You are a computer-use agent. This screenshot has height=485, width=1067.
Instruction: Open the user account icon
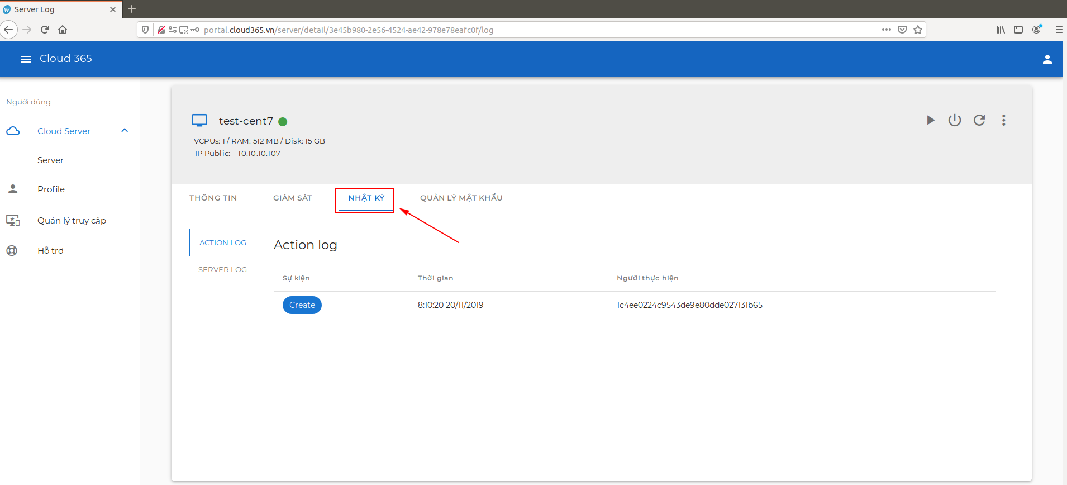pos(1047,59)
